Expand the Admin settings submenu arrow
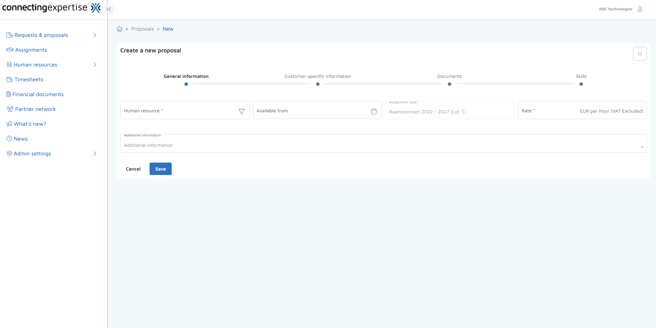This screenshot has height=328, width=656. [95, 154]
